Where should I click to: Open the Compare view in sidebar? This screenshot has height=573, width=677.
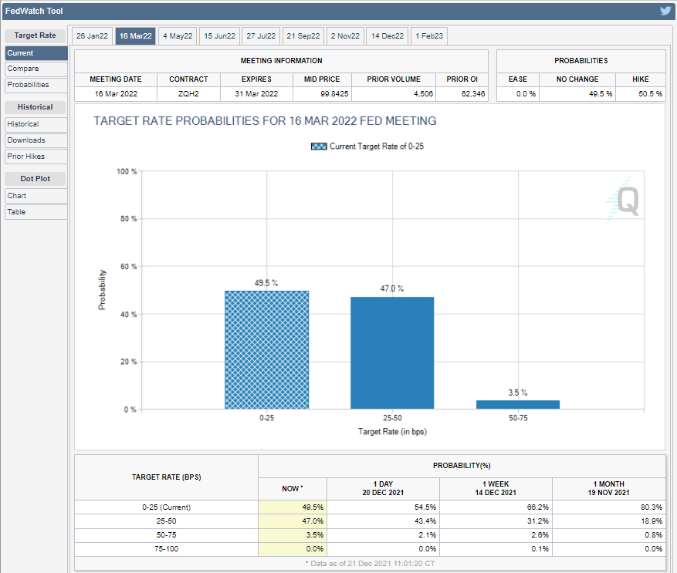point(36,69)
